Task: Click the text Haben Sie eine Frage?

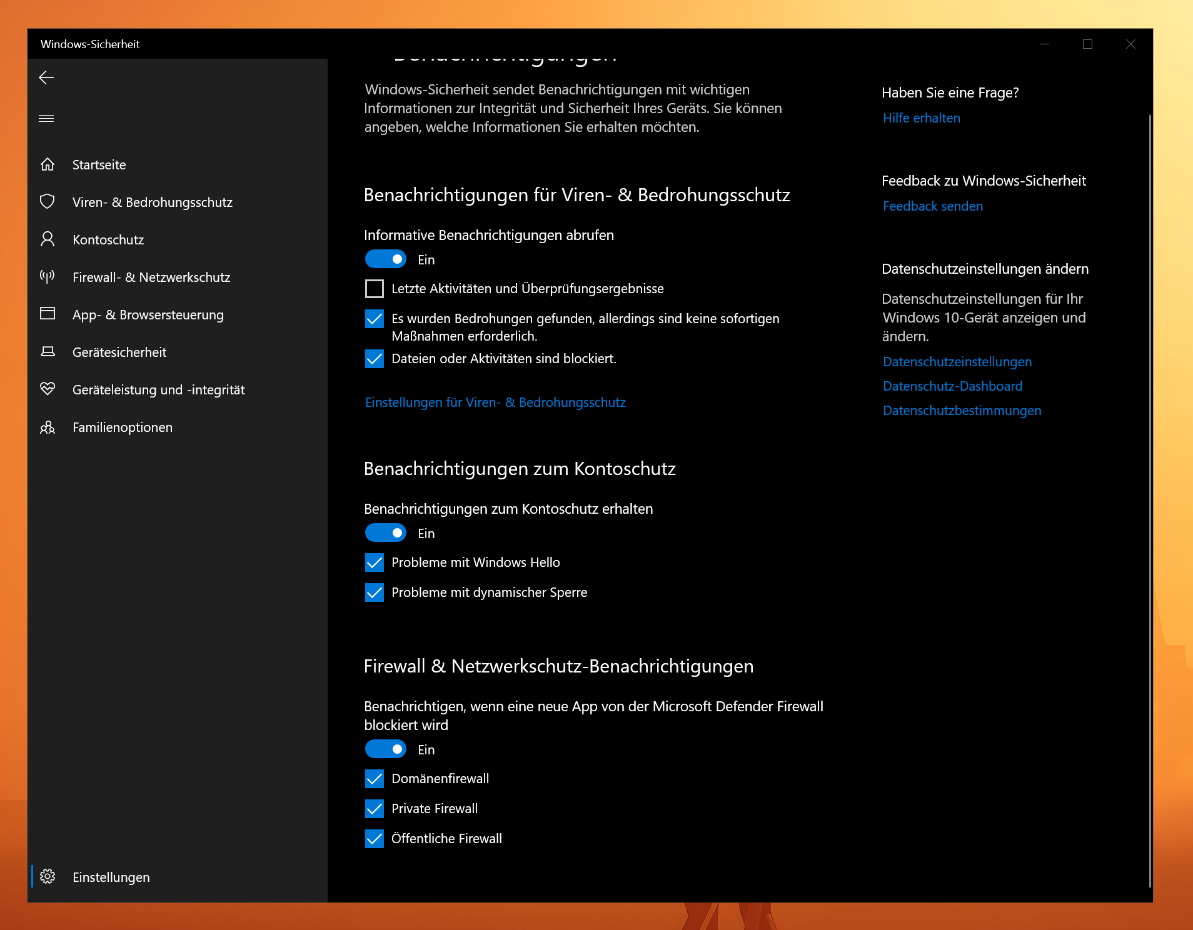Action: coord(950,92)
